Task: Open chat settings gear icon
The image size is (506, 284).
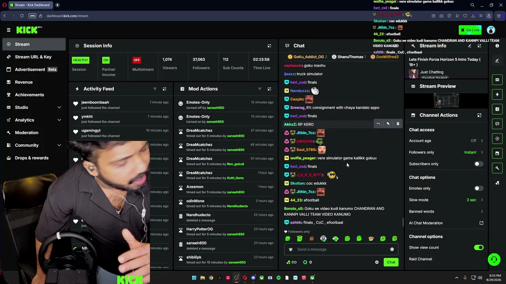Action: pos(377,262)
